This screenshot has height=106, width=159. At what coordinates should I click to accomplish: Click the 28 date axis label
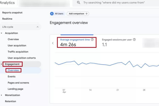click(144, 90)
